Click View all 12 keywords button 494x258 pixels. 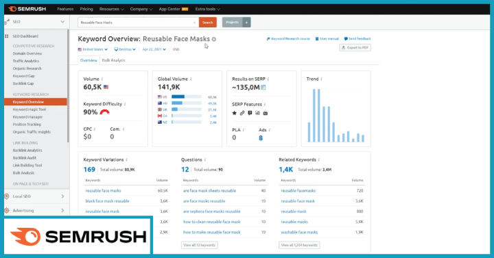click(200, 245)
